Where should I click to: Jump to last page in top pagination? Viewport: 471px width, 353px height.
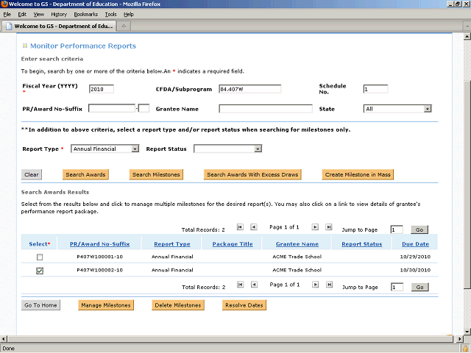pos(329,228)
